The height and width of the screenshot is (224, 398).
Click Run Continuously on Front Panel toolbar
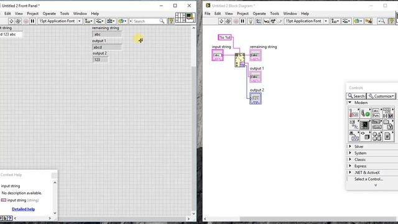coord(18,21)
